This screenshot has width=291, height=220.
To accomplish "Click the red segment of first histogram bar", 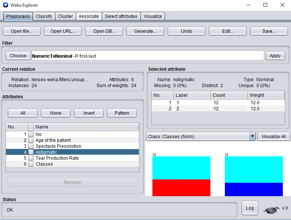I will click(181, 188).
